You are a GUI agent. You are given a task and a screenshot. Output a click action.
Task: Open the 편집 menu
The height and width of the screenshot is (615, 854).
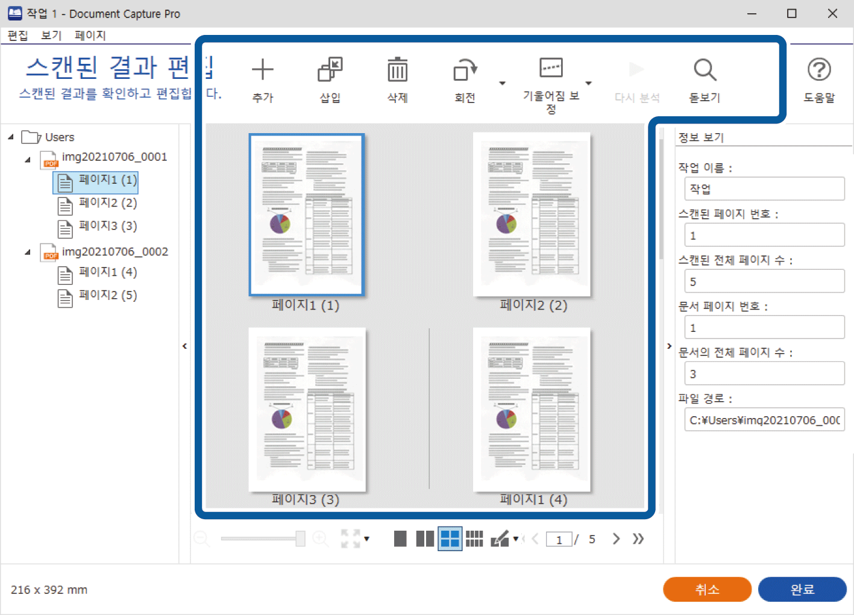pos(17,36)
